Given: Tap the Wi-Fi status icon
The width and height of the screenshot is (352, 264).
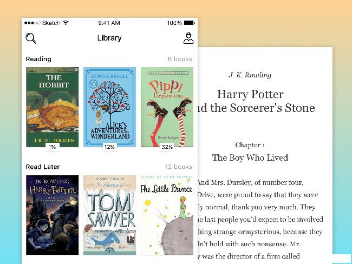Looking at the screenshot, I should (x=66, y=23).
